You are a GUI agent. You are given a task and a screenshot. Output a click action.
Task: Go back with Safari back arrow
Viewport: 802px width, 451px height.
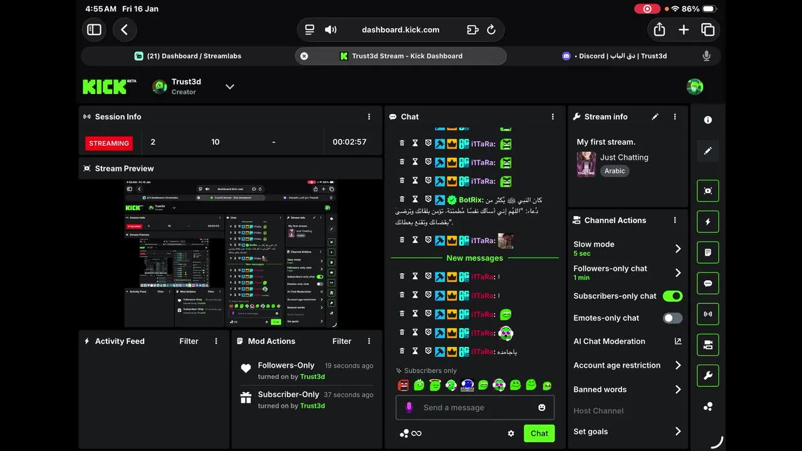click(124, 29)
